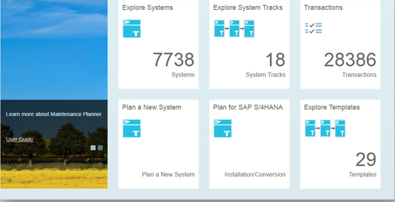Viewport: 395px width, 202px height.
Task: Click the checklist icon in Transactions tile
Action: (313, 28)
